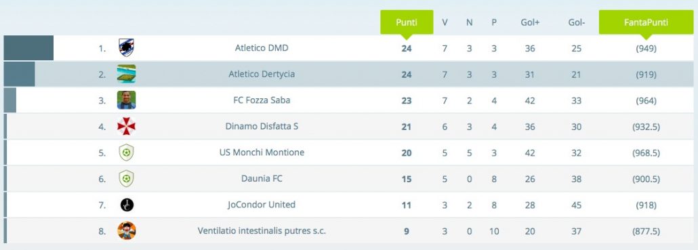Image resolution: width=698 pixels, height=250 pixels.
Task: Open the JoCondor United black circle logo
Action: coord(127,205)
